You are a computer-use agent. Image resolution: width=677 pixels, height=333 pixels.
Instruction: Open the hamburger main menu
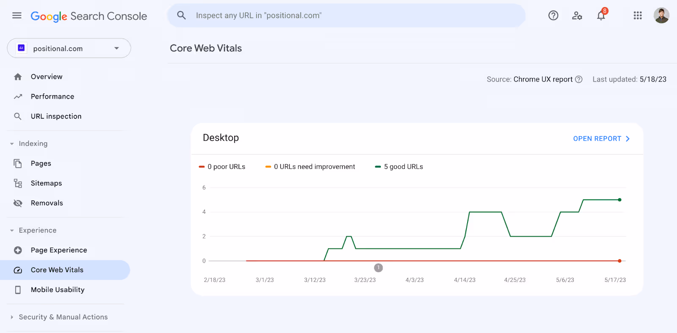(x=17, y=16)
